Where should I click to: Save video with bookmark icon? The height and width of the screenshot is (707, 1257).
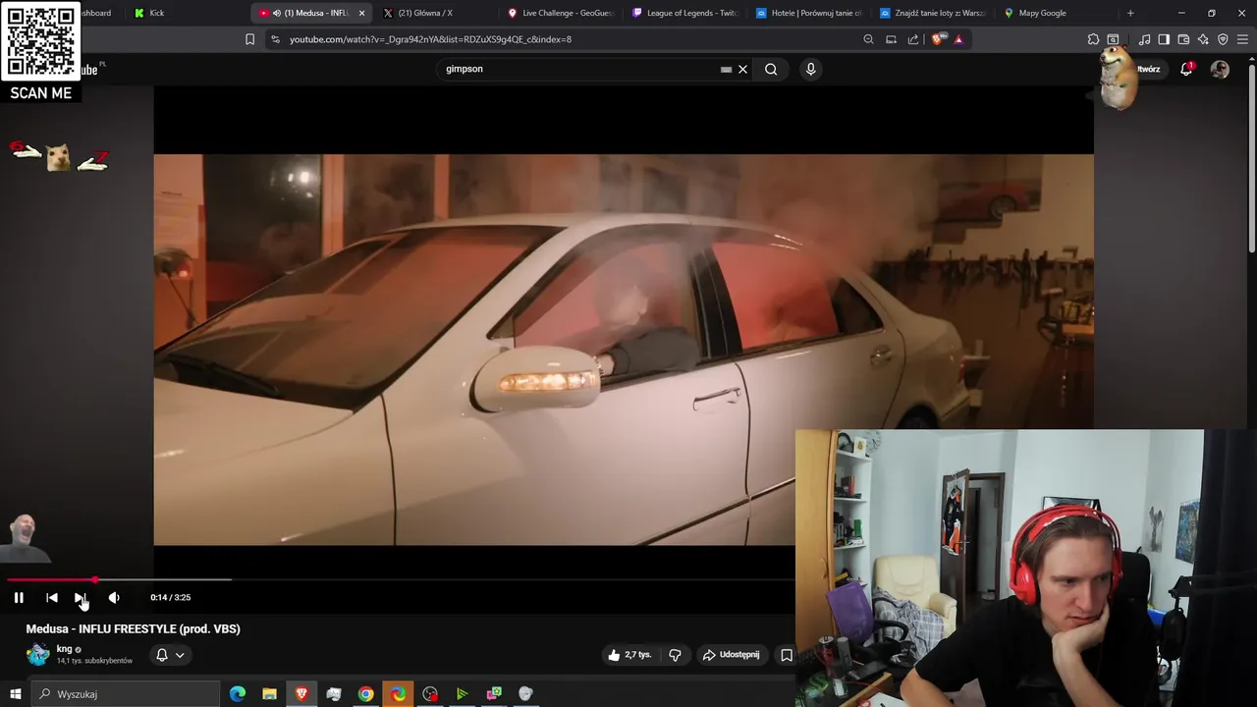786,655
